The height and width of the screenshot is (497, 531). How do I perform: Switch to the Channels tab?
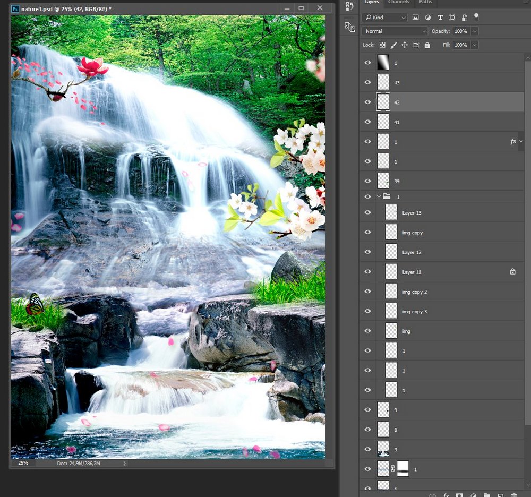[x=398, y=2]
